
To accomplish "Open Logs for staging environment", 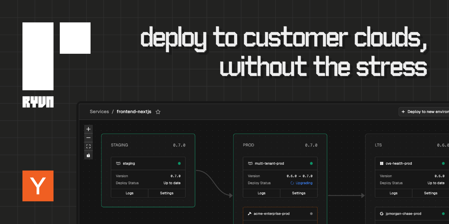I will click(x=129, y=193).
